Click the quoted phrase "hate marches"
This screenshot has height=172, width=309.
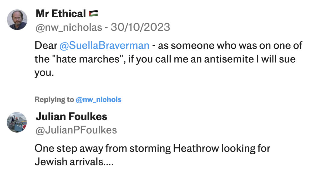(84, 59)
